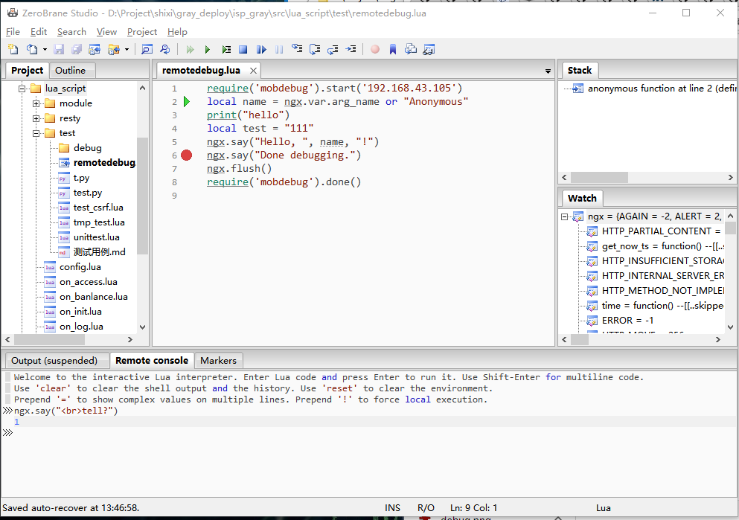Save the current file icon

point(59,49)
